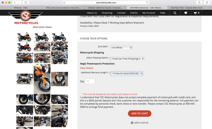Switch to 2016 RX3 Adventure tab
This screenshot has height=129, width=212.
[147, 8]
